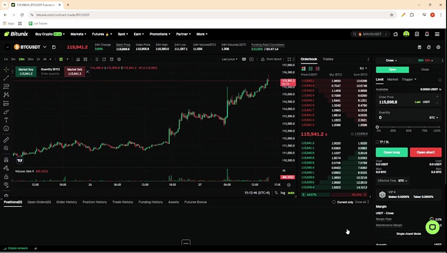
Task: Open the Promotions menu
Action: tap(160, 34)
